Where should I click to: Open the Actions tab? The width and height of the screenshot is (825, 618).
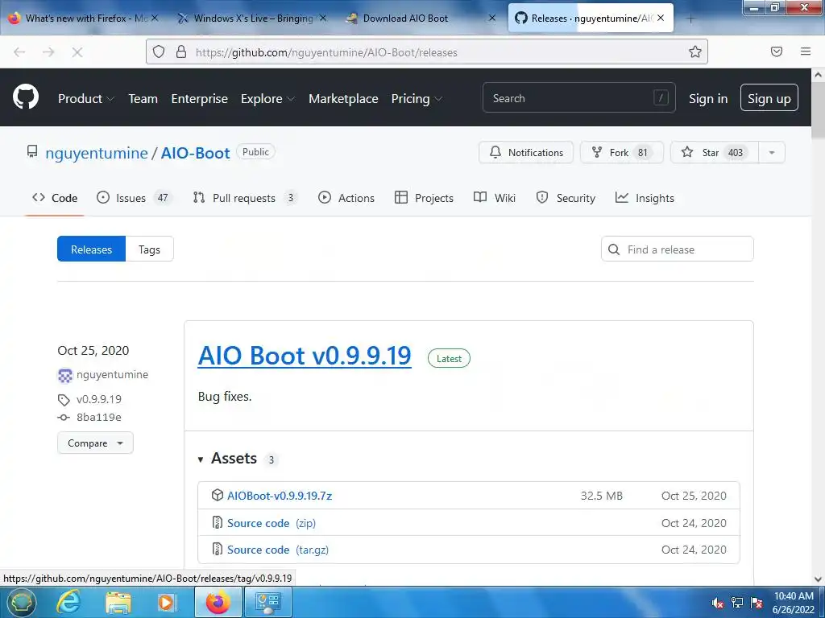[346, 198]
